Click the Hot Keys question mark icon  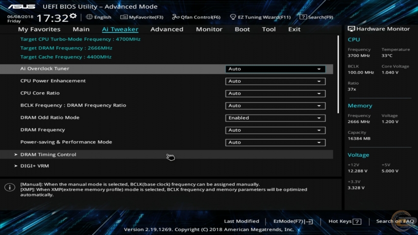[357, 221]
